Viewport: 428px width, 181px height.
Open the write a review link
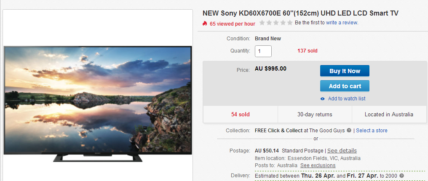(342, 23)
